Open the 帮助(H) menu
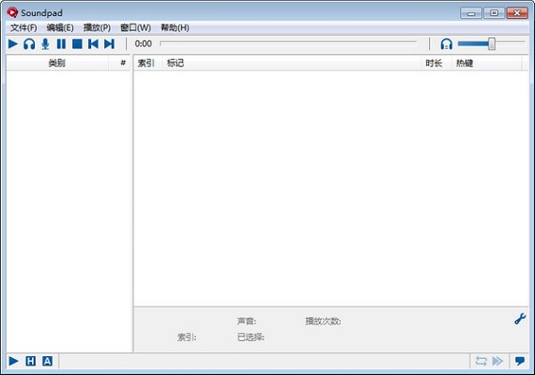535x375 pixels. pos(175,27)
